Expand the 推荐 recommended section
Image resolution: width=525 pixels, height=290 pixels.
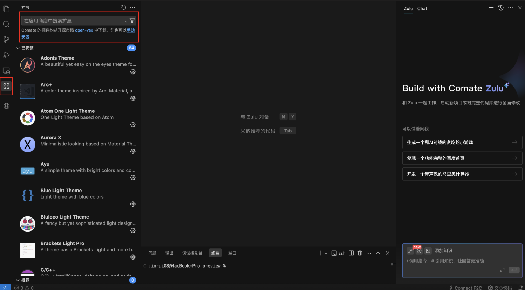click(76, 280)
